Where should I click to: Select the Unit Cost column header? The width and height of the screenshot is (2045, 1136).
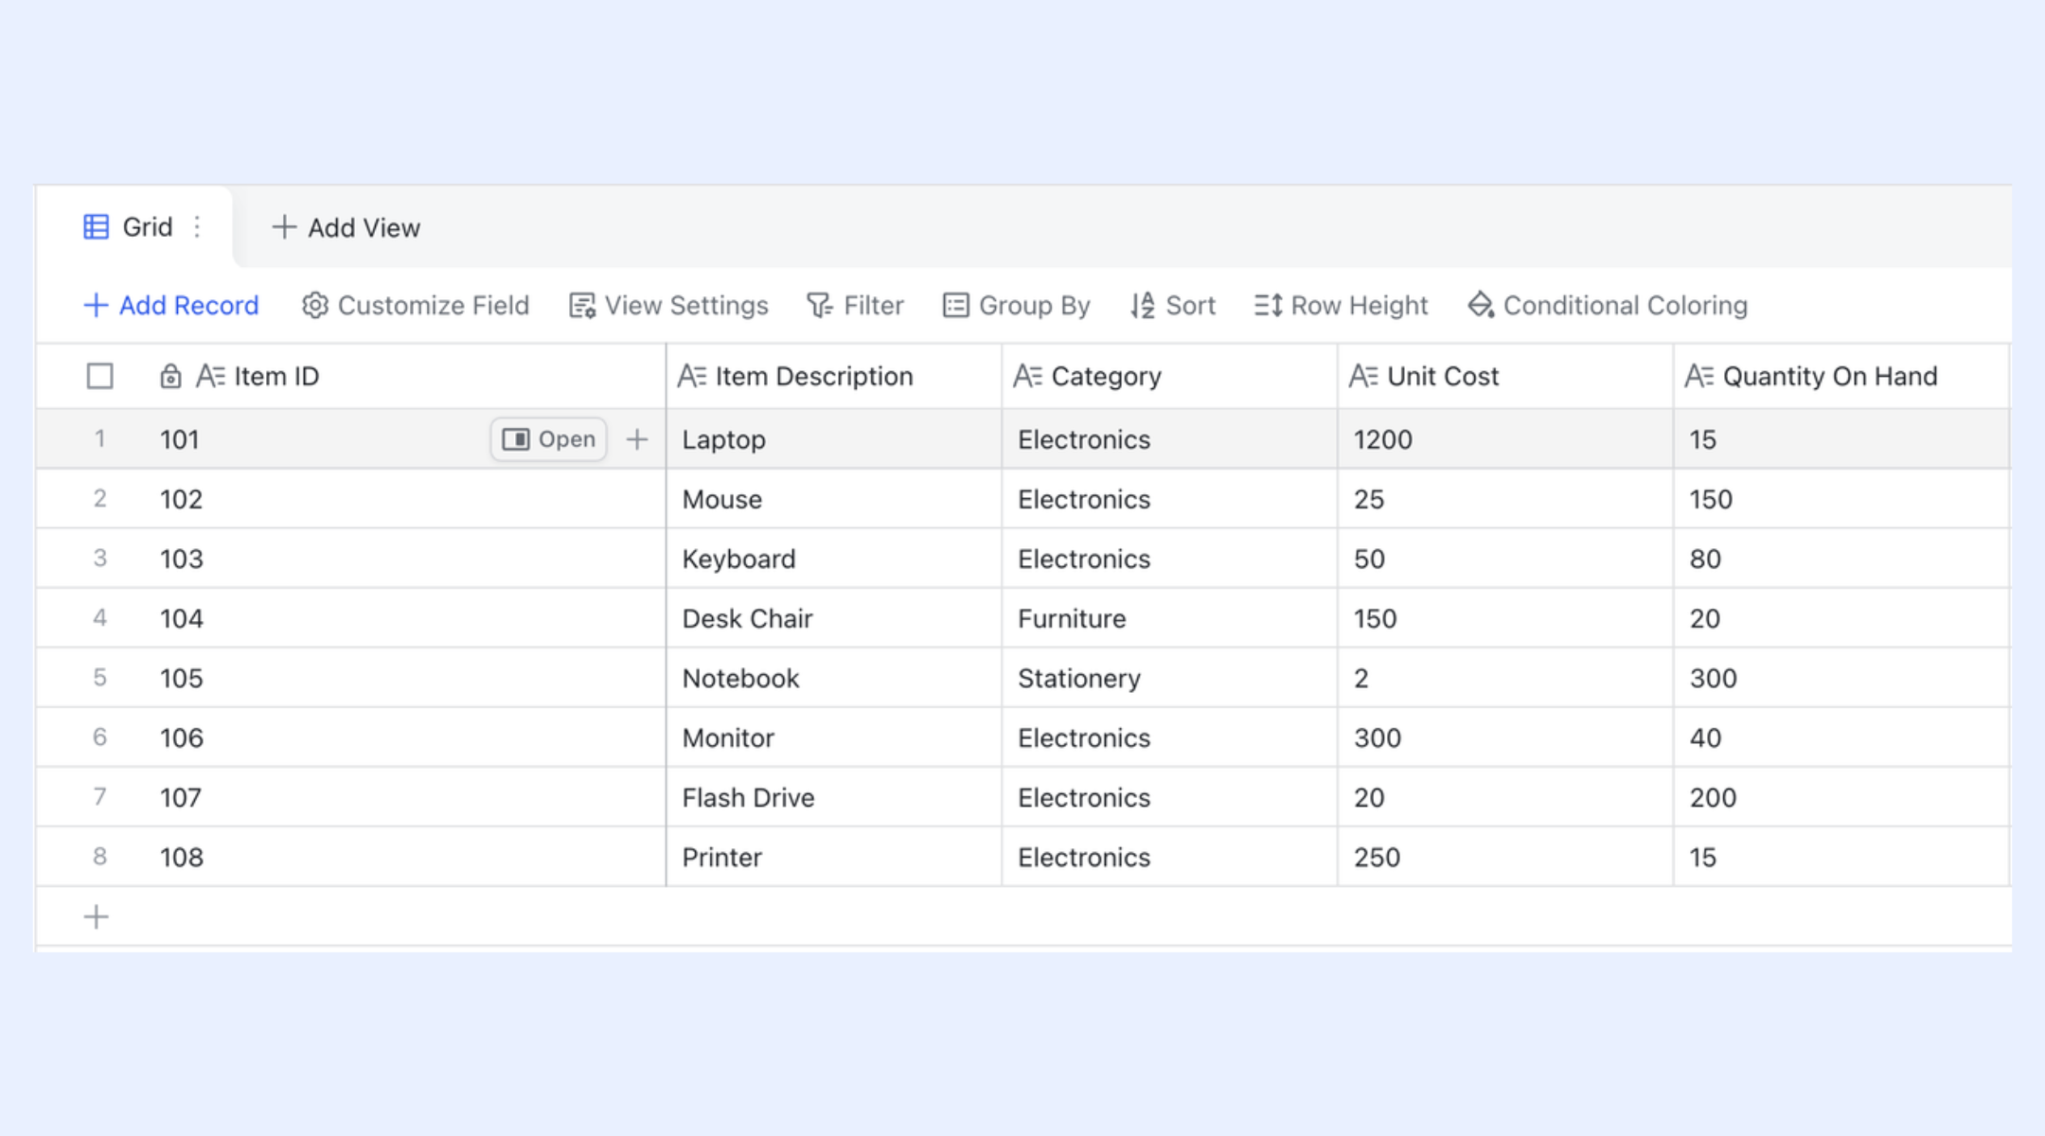coord(1505,377)
